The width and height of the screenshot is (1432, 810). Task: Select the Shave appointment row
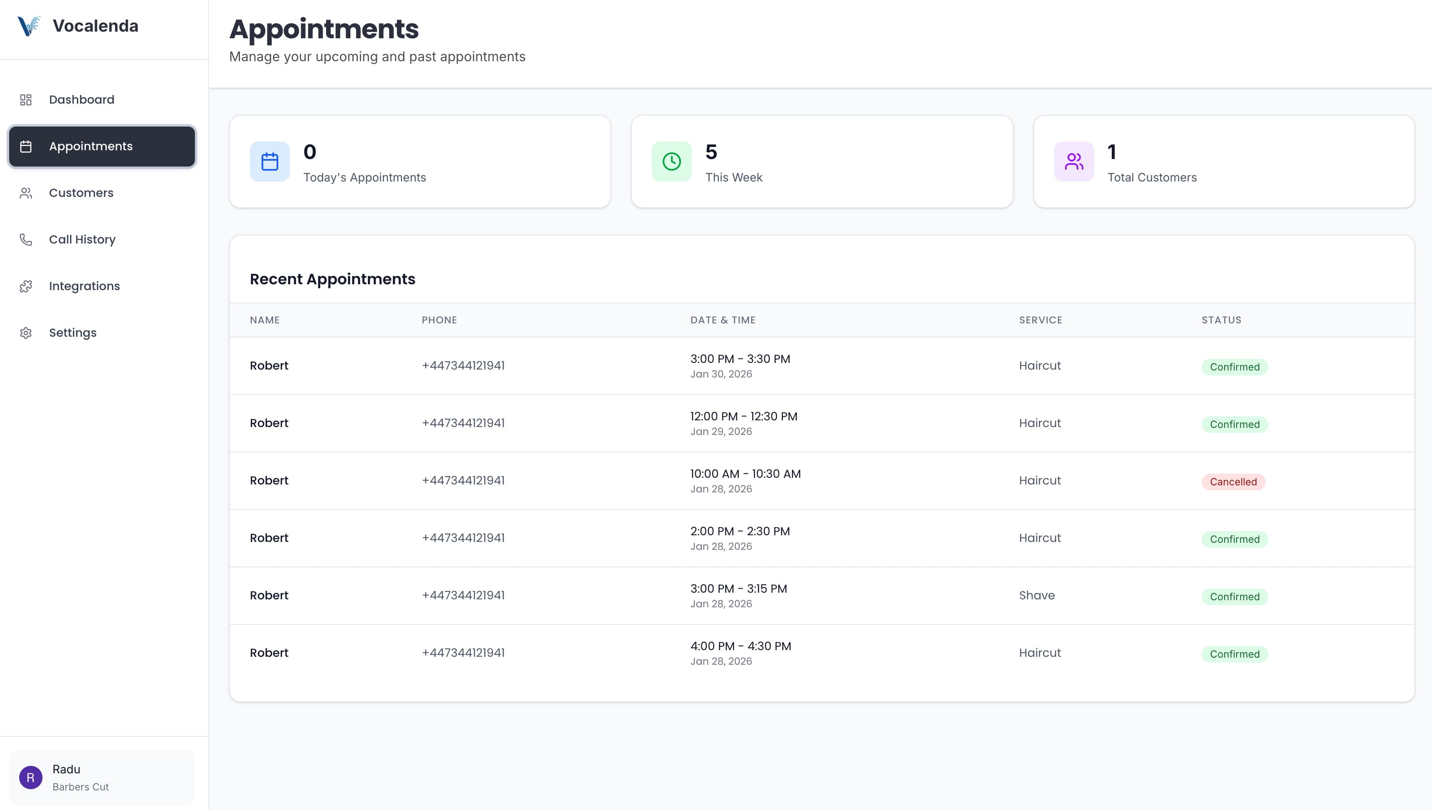pos(821,596)
